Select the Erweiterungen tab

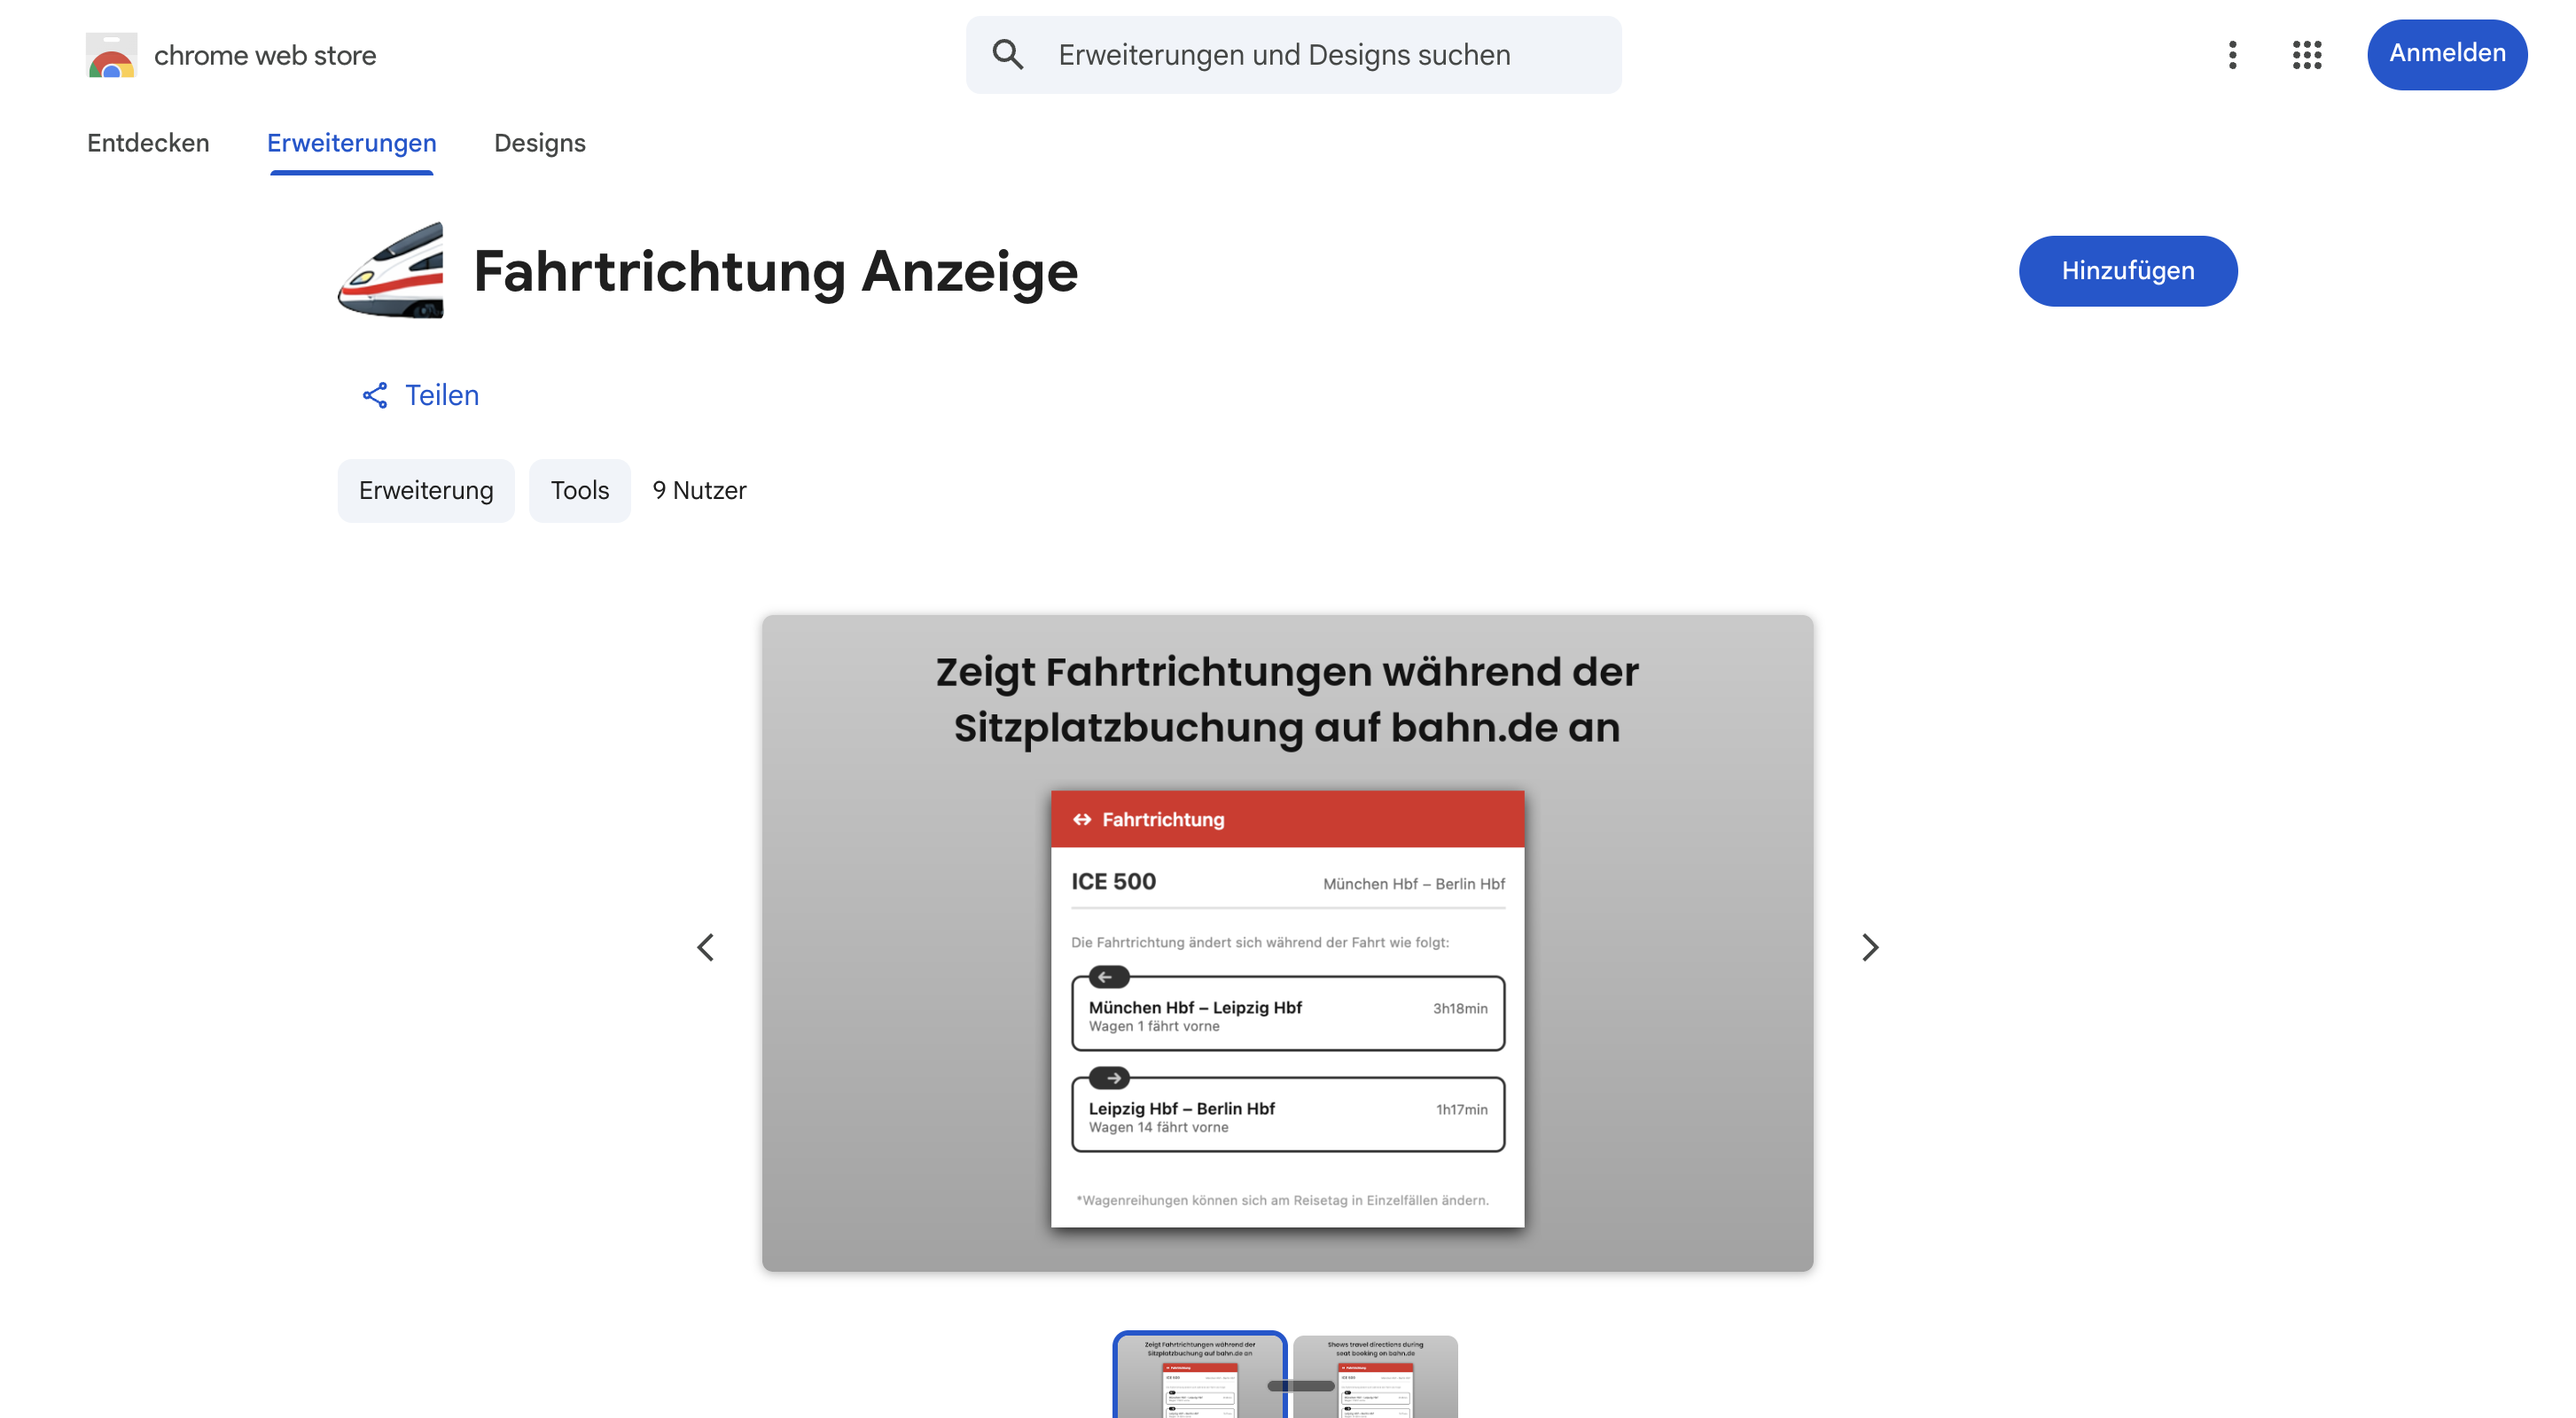[351, 143]
